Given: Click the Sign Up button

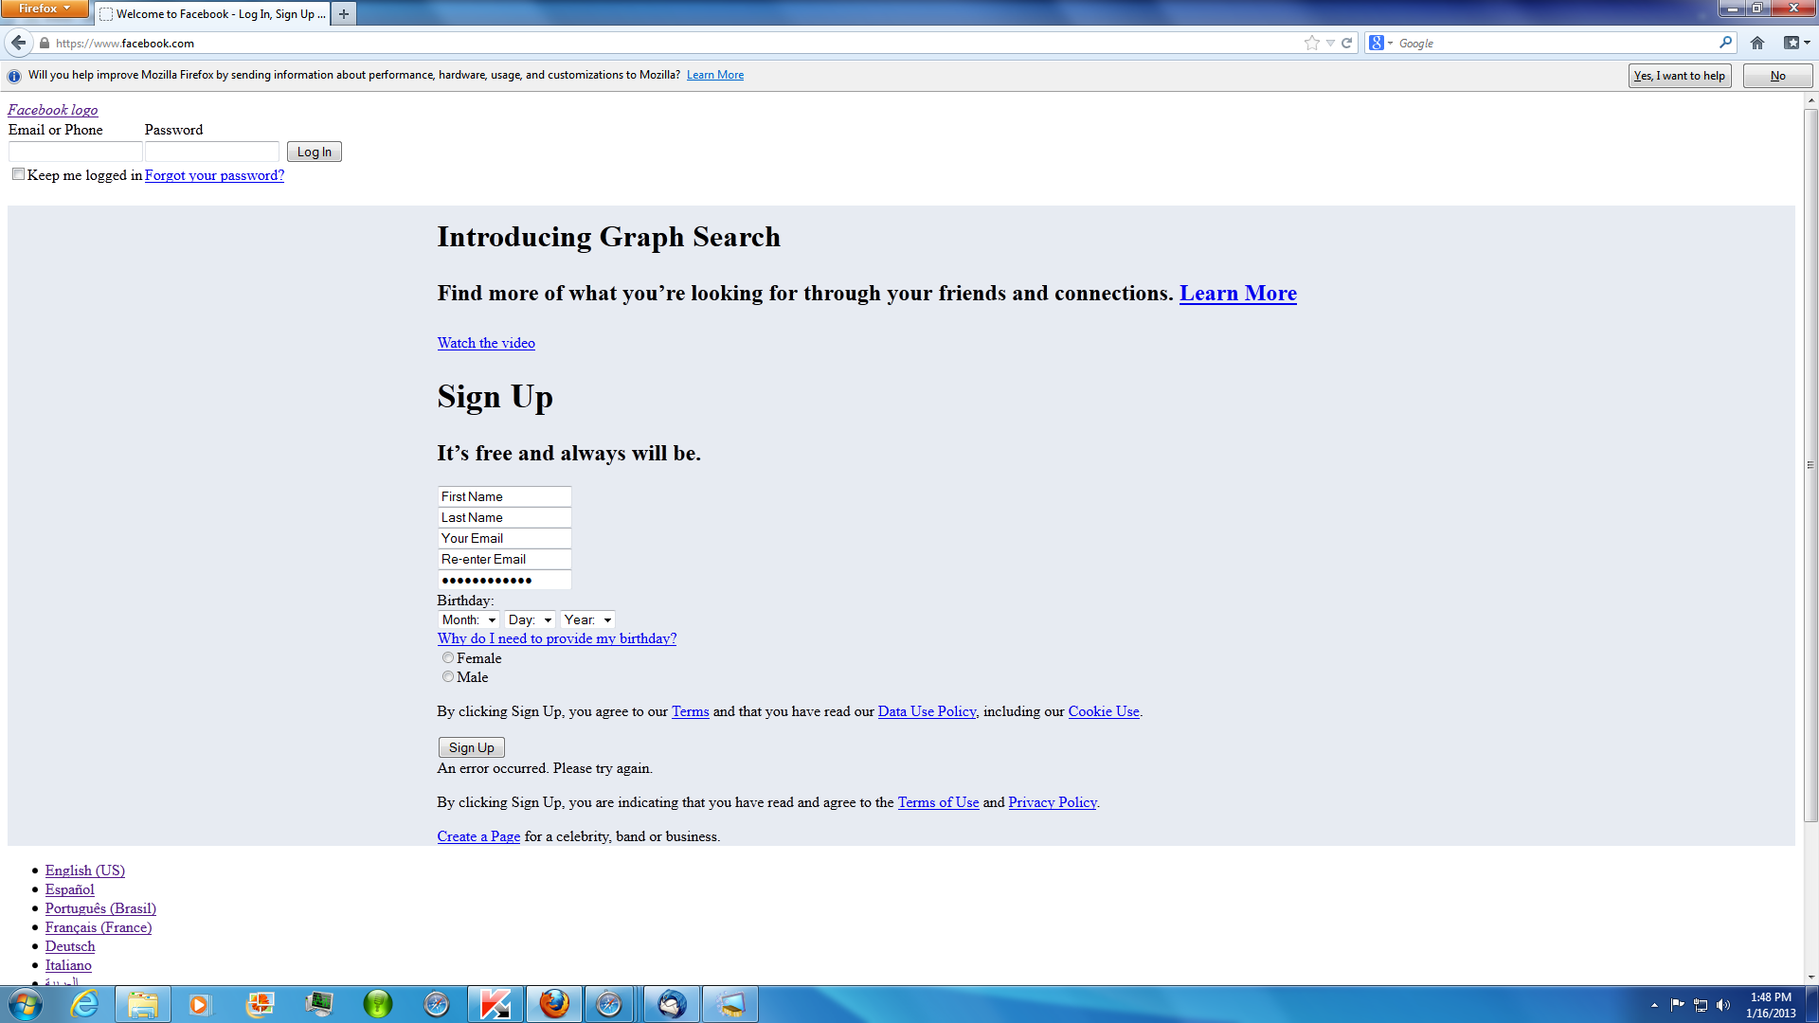Looking at the screenshot, I should 471,747.
